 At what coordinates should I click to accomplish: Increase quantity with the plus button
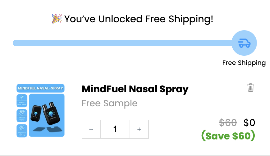coord(139,129)
